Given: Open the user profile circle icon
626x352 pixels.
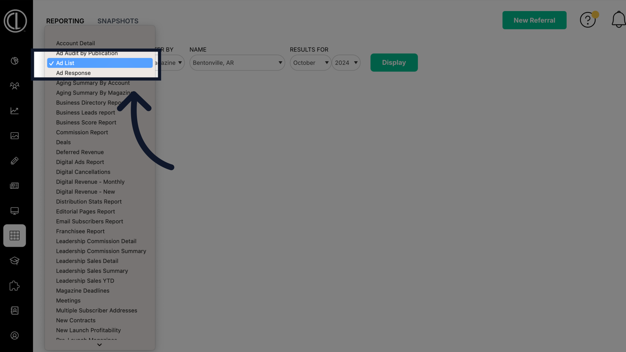Looking at the screenshot, I should (15, 336).
